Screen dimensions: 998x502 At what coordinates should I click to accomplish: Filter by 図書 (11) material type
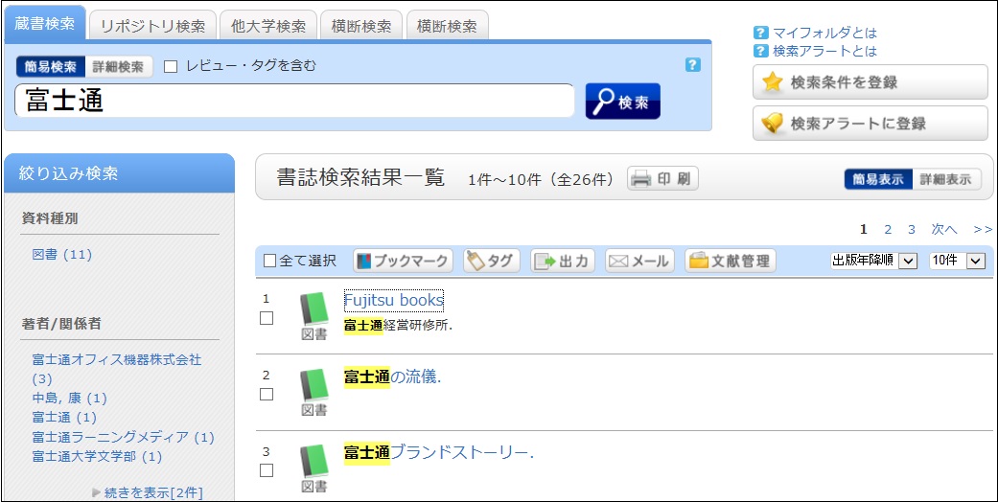[62, 255]
